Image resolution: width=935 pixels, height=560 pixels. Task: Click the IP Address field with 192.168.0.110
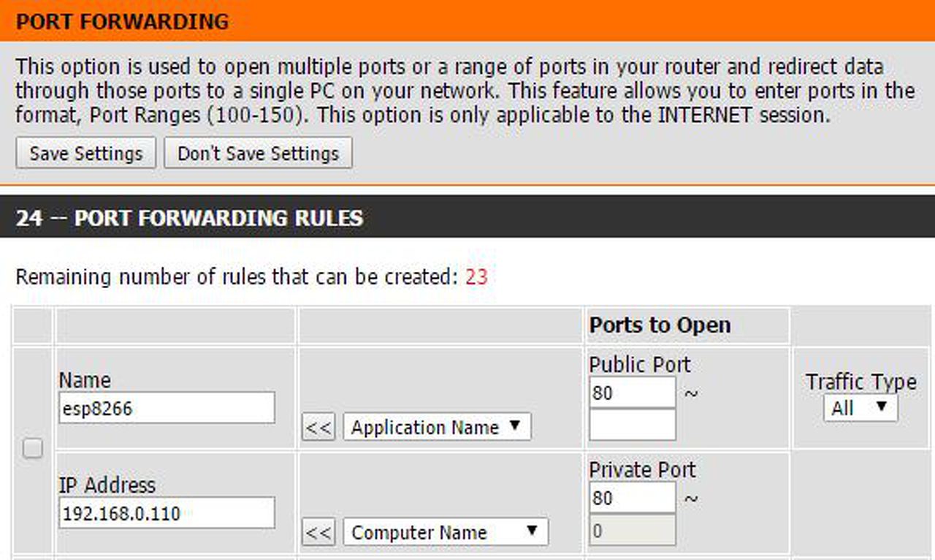pyautogui.click(x=167, y=513)
